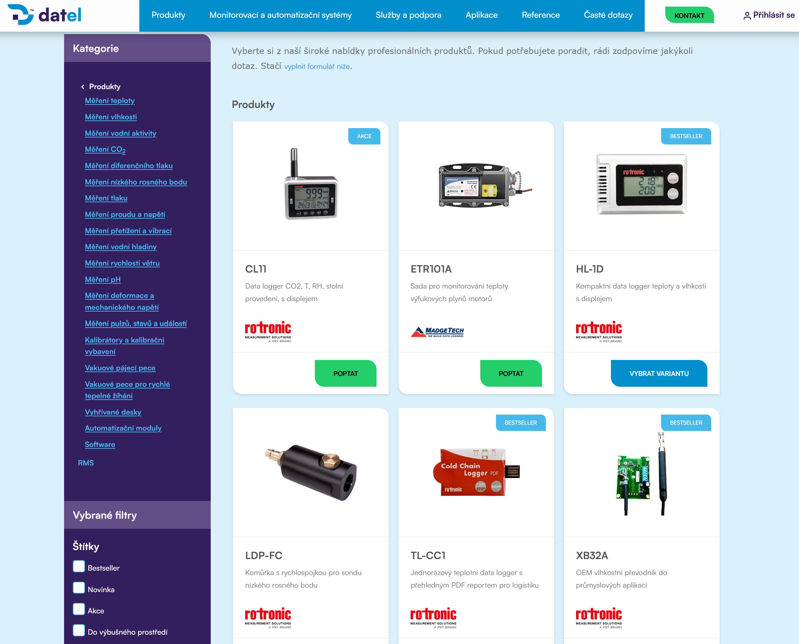Toggle Do výbušného prostředí checkbox
Image resolution: width=799 pixels, height=644 pixels.
(79, 630)
